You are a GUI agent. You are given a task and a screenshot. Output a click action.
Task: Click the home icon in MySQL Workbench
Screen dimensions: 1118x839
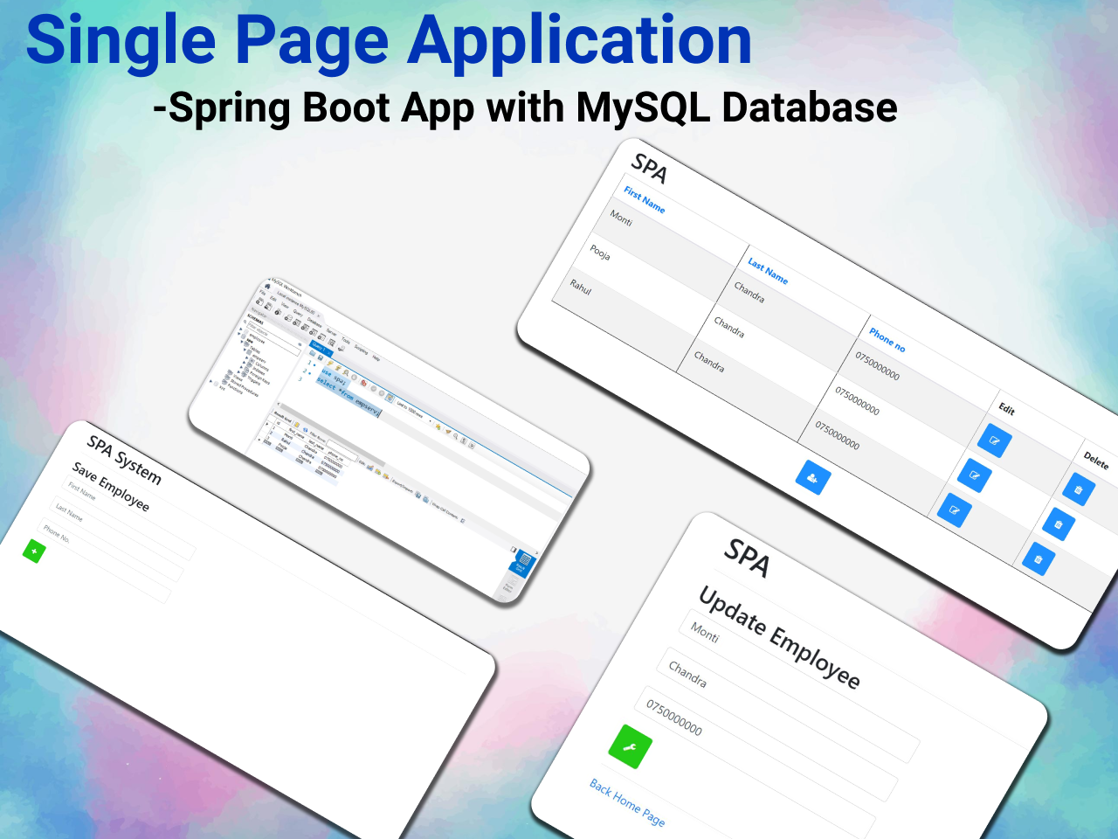tap(267, 287)
